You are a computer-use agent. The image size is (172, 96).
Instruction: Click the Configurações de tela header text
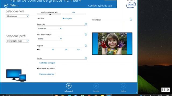tap(100, 6)
